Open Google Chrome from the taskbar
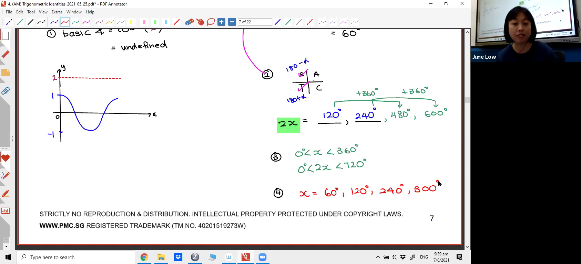This screenshot has height=264, width=581. click(x=144, y=257)
